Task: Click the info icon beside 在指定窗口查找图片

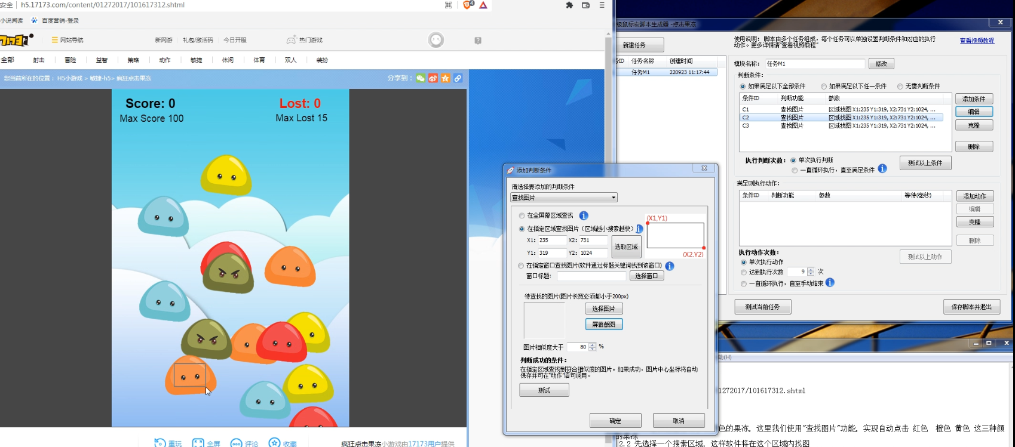Action: coord(670,266)
